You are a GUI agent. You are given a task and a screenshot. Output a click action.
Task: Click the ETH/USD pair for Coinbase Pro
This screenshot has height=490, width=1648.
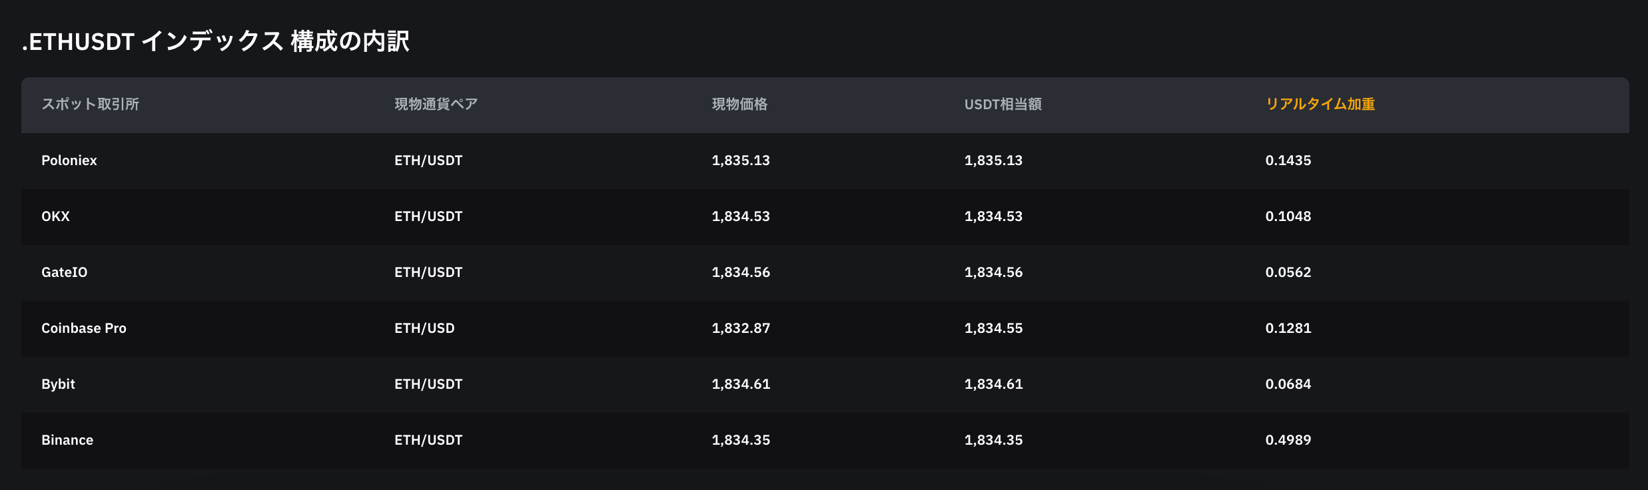(424, 328)
